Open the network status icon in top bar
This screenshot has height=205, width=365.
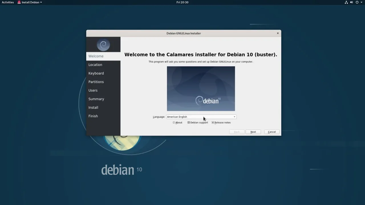point(346,2)
